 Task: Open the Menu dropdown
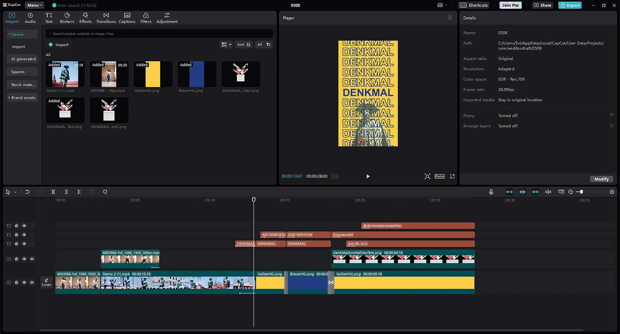(35, 5)
